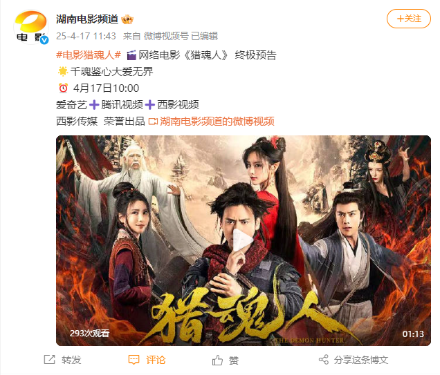Click the share nodes icon
The image size is (440, 375).
coord(324,360)
